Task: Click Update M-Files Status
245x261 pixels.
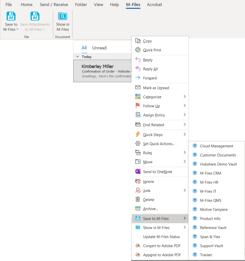Action: point(162,237)
